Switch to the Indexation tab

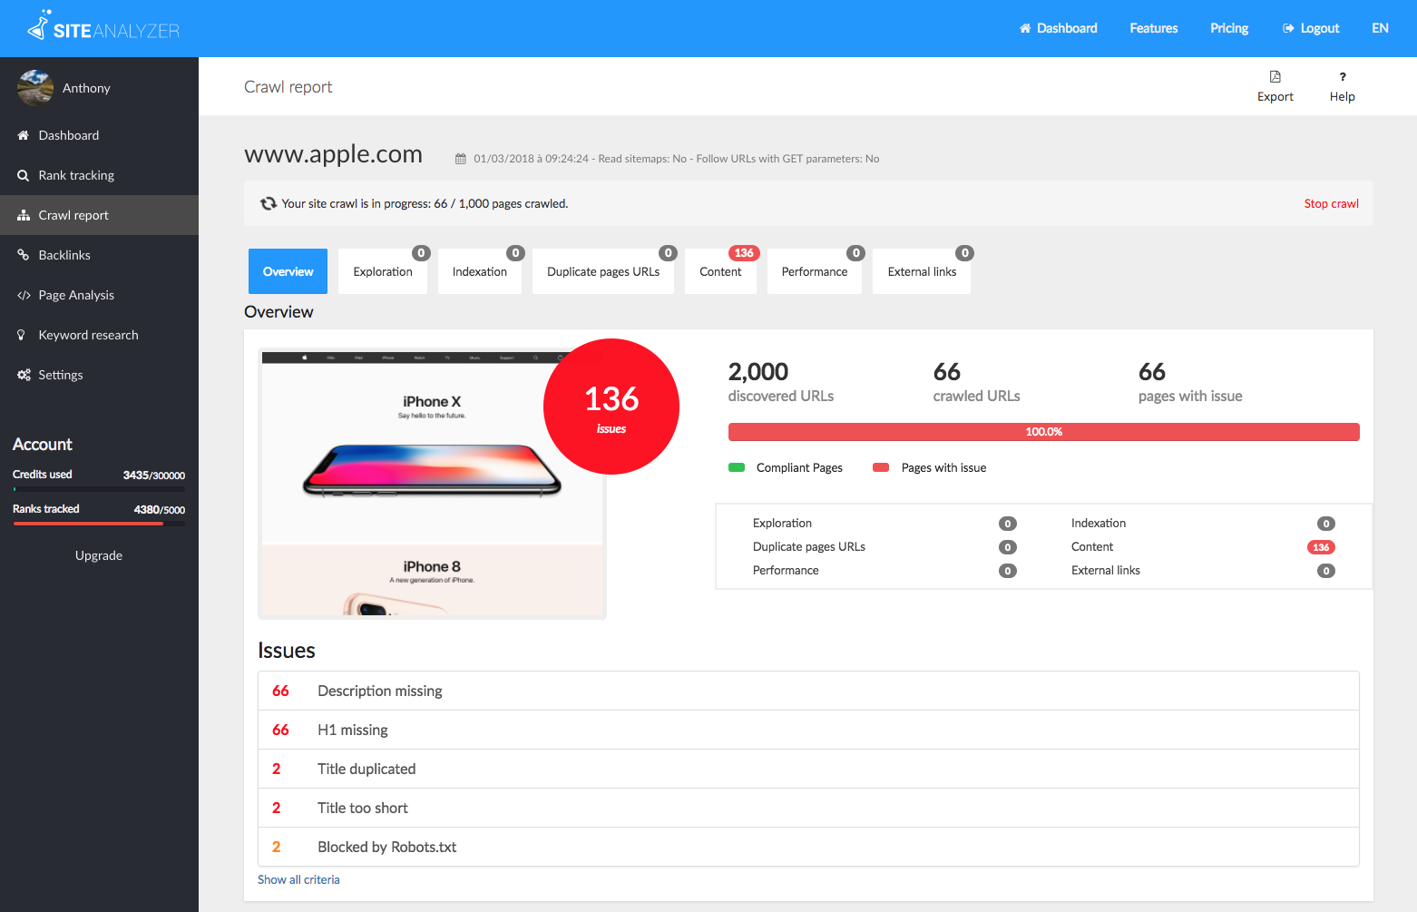(x=480, y=271)
